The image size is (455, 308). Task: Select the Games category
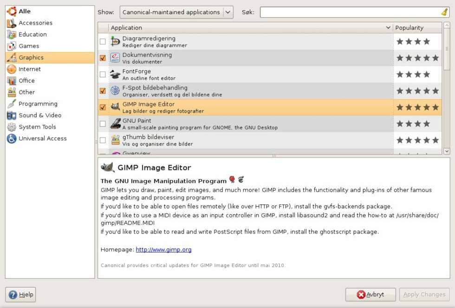pos(50,46)
